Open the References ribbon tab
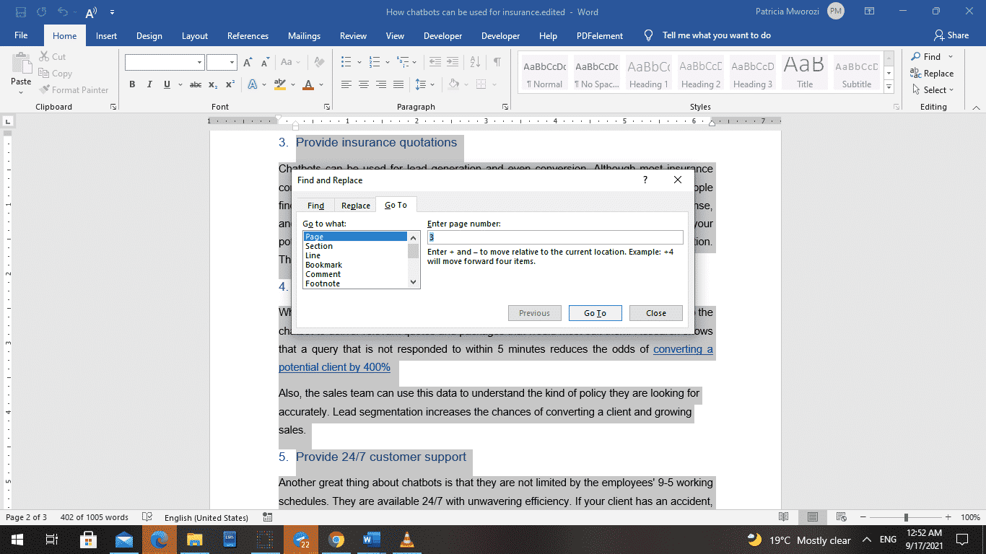986x554 pixels. click(x=248, y=35)
